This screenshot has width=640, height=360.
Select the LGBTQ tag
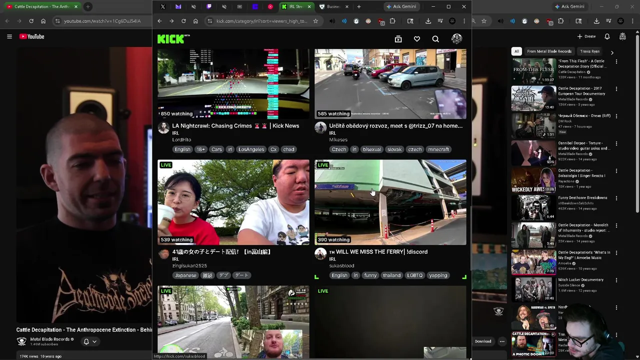pyautogui.click(x=414, y=275)
